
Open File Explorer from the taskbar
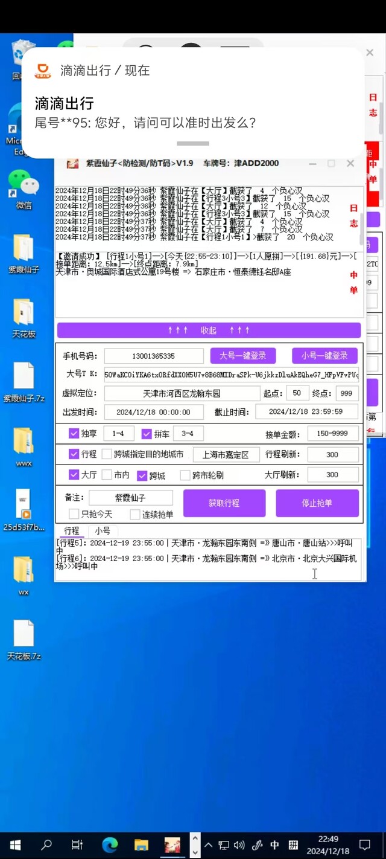(141, 845)
